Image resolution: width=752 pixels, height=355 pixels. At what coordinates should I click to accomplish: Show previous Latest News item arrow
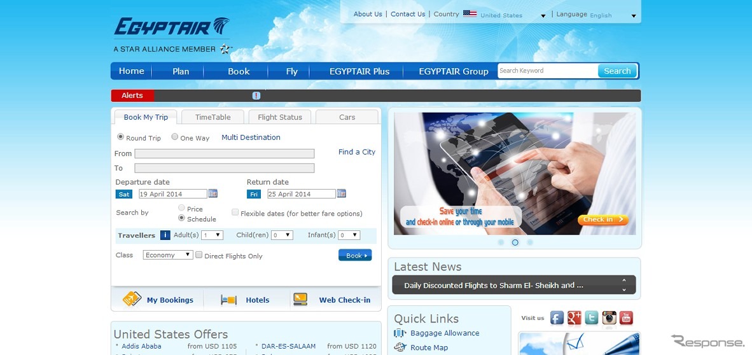pos(624,280)
